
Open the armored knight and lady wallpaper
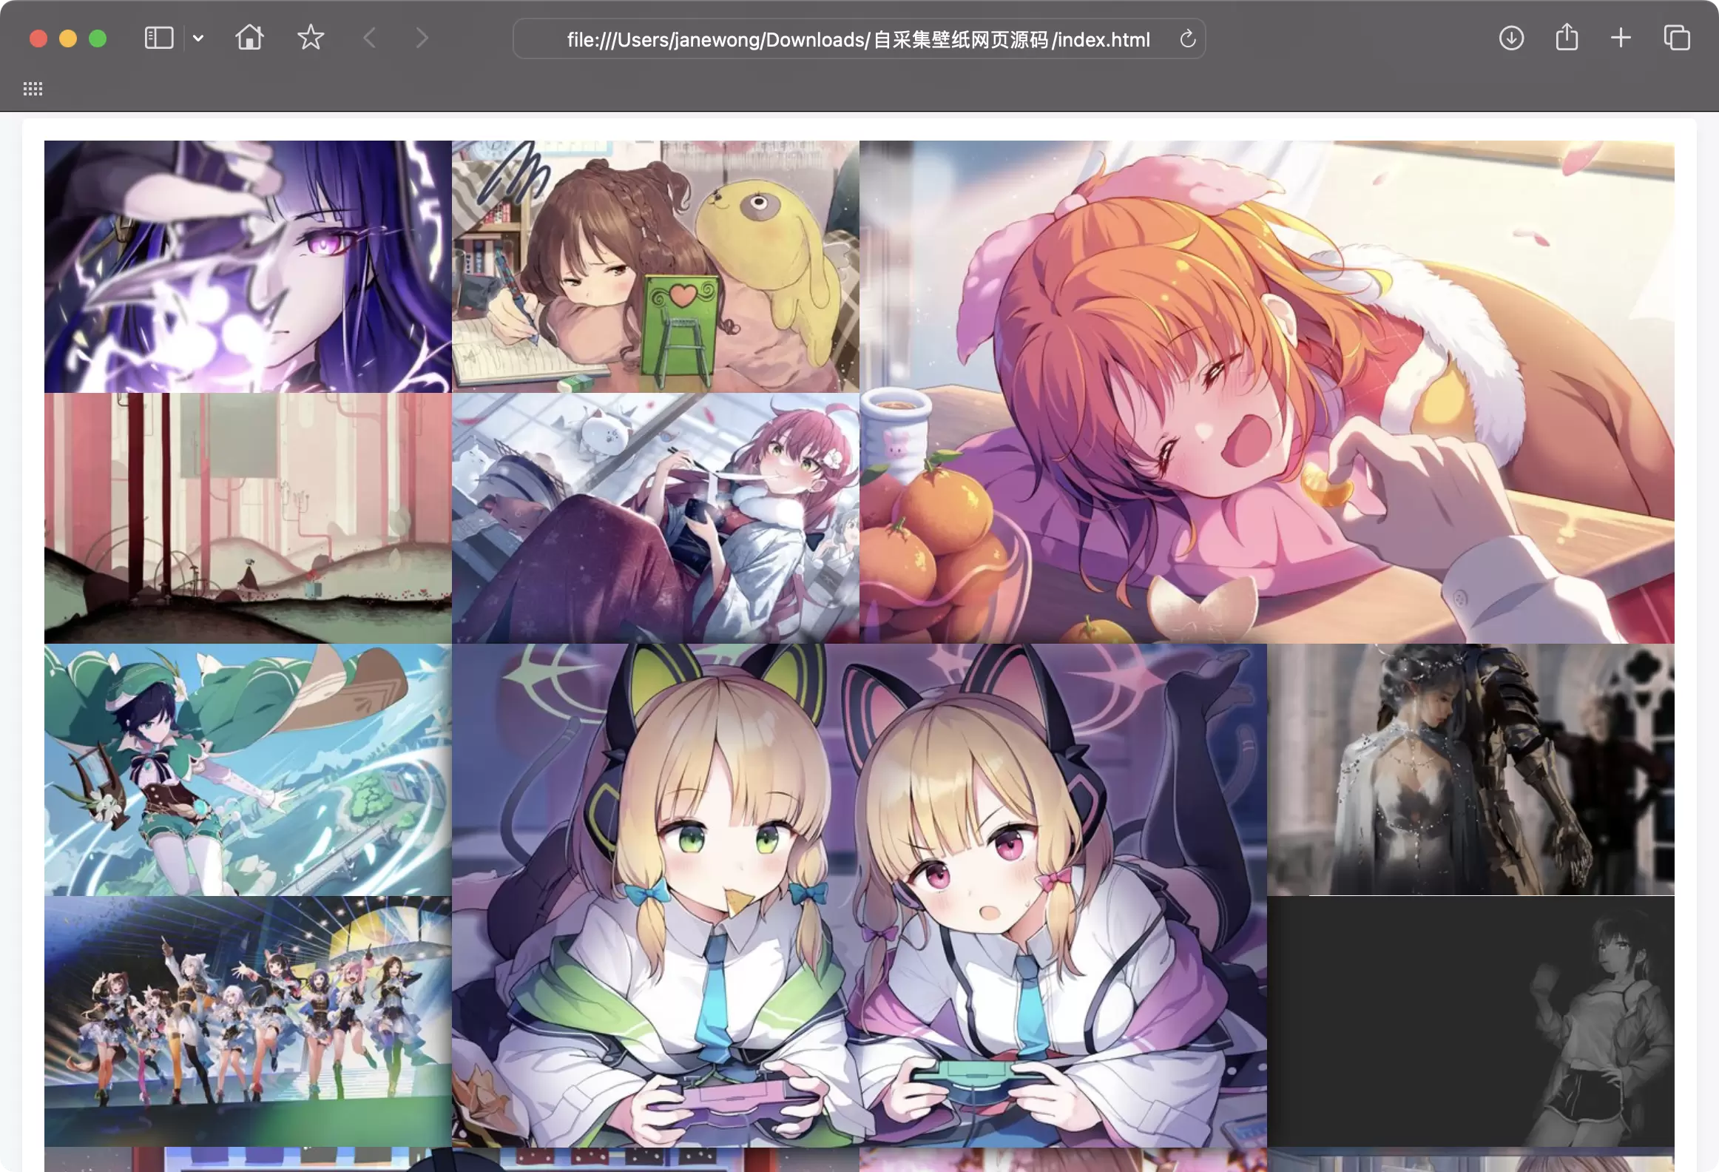[x=1470, y=769]
